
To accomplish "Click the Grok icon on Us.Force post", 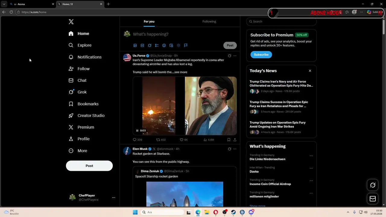I will [229, 56].
